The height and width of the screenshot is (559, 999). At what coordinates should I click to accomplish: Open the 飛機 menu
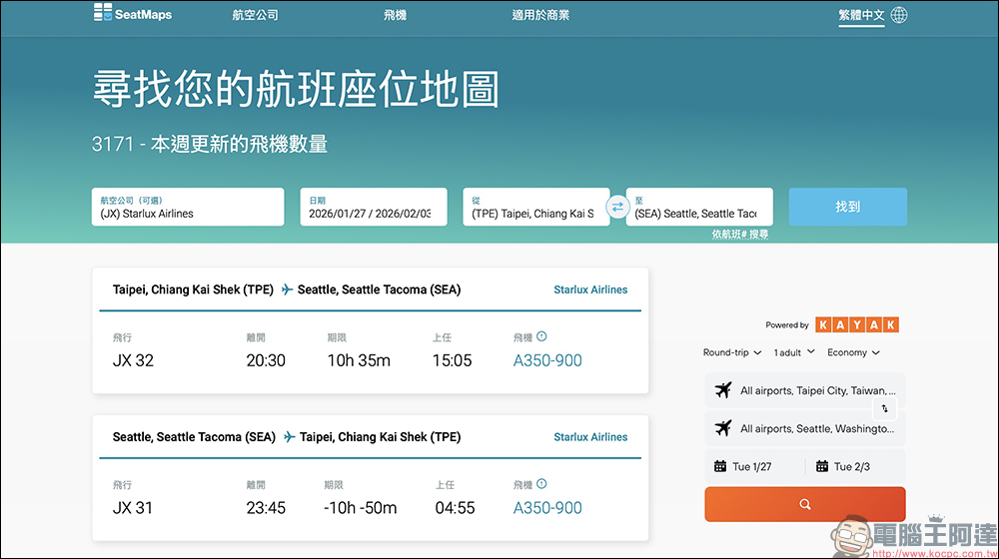click(395, 15)
